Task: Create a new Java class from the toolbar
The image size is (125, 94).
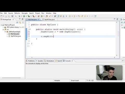Action: point(42,16)
